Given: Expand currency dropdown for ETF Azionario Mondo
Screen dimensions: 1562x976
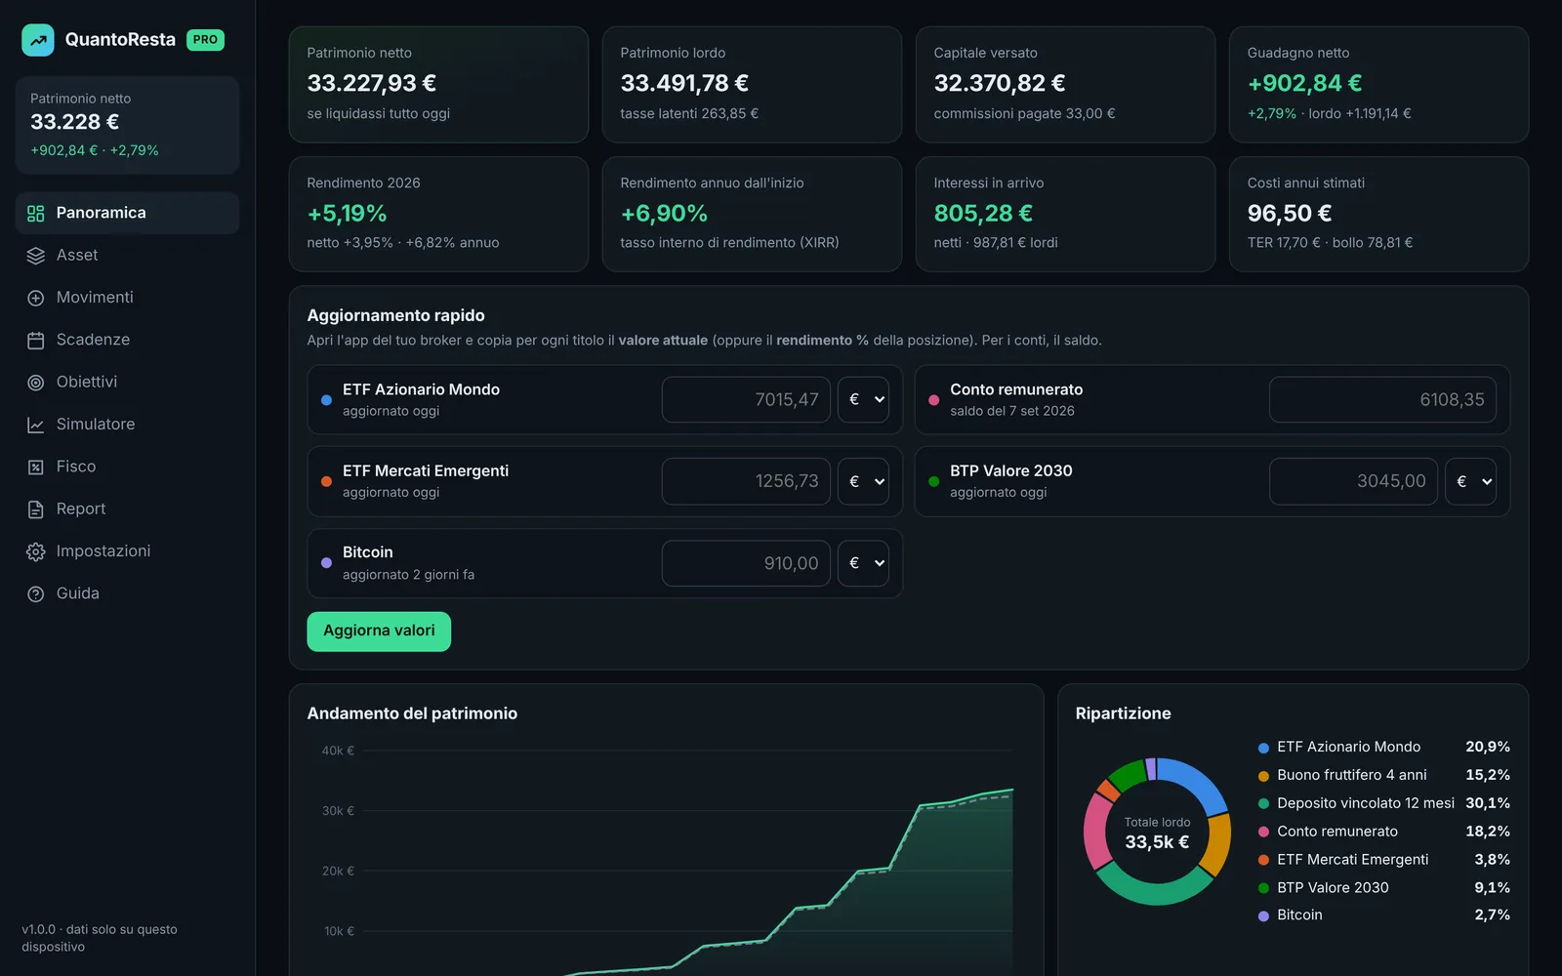Looking at the screenshot, I should tap(864, 399).
